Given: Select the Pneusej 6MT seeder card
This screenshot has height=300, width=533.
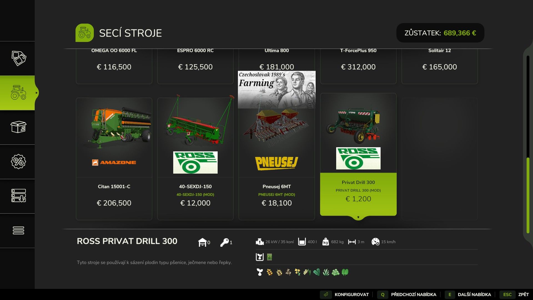Looking at the screenshot, I should [277, 159].
